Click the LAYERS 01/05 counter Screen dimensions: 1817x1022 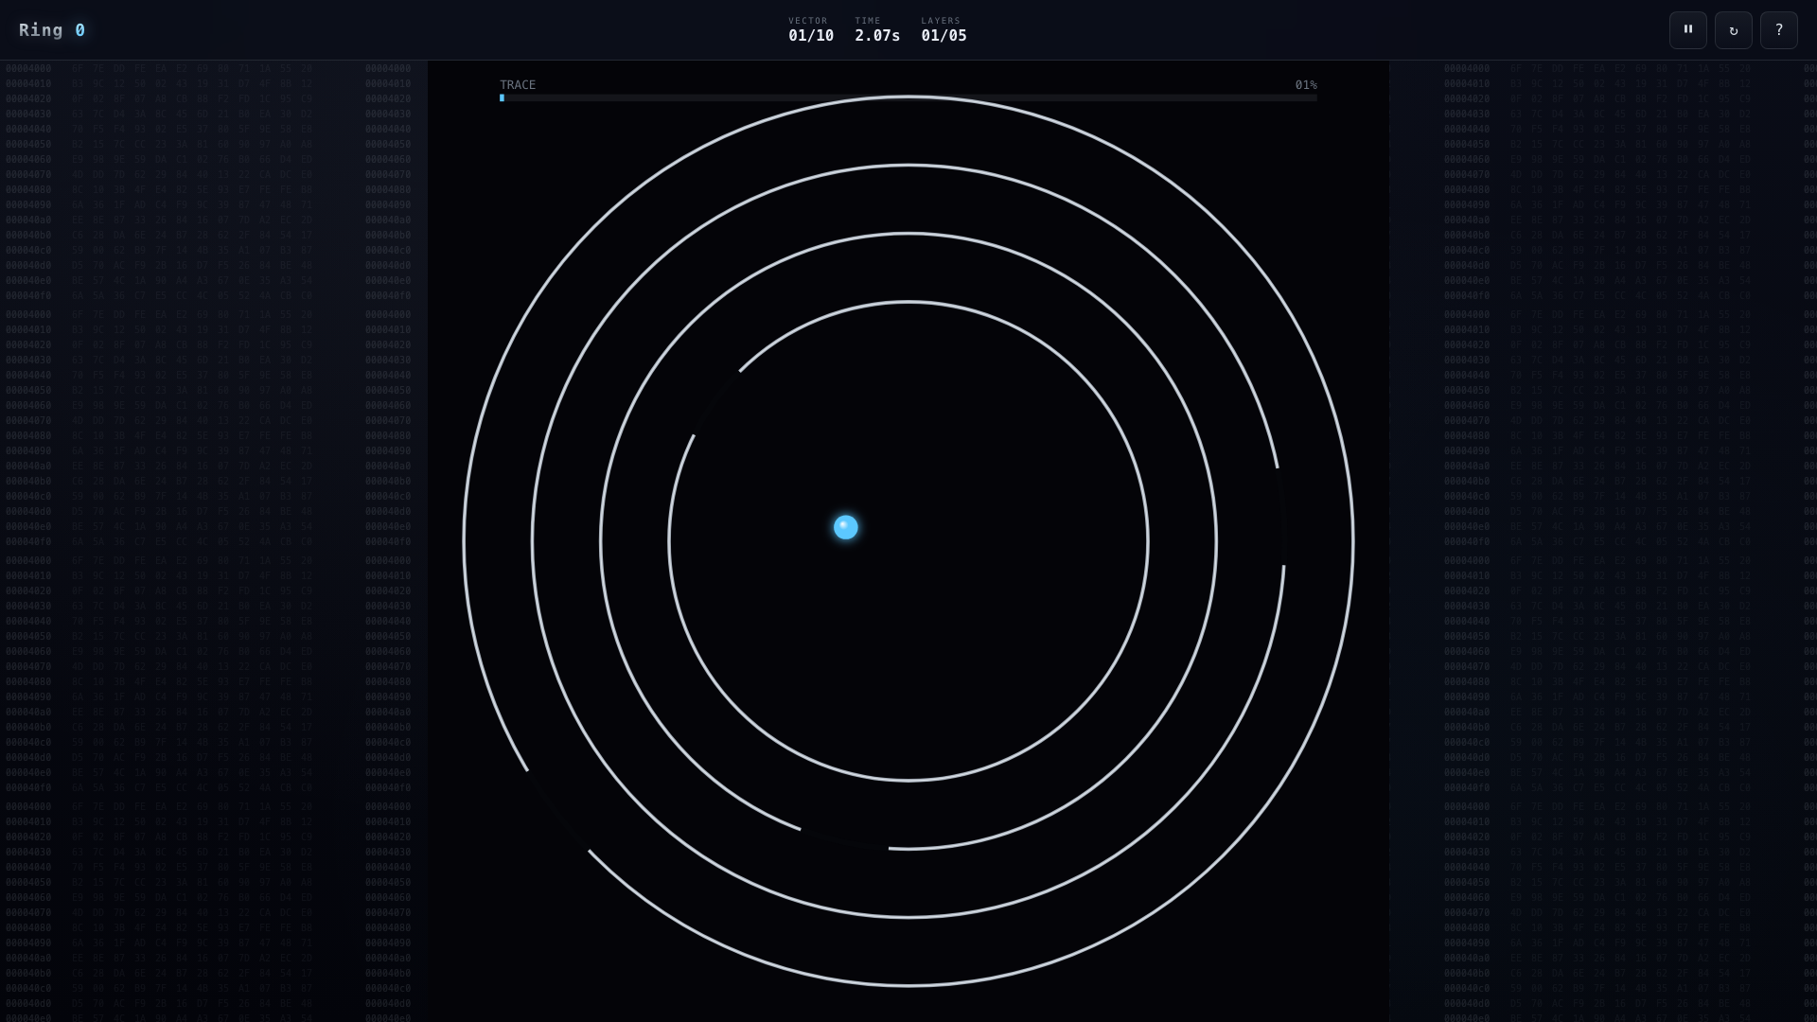tap(944, 30)
